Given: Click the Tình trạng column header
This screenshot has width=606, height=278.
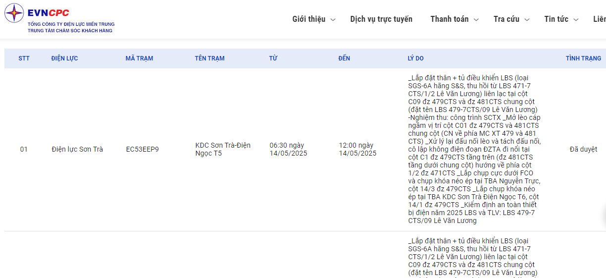Looking at the screenshot, I should (x=583, y=58).
